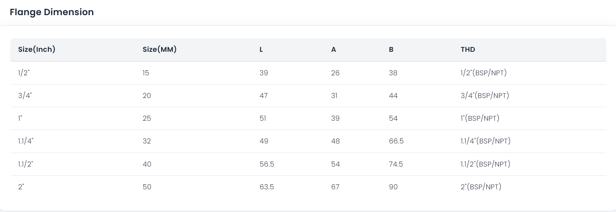The height and width of the screenshot is (212, 616).
Task: Click the A column header
Action: click(334, 49)
